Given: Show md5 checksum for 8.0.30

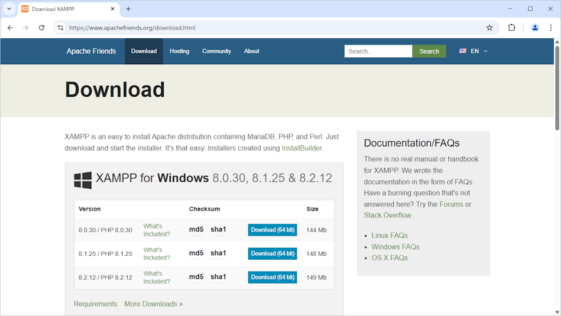Looking at the screenshot, I should point(196,229).
